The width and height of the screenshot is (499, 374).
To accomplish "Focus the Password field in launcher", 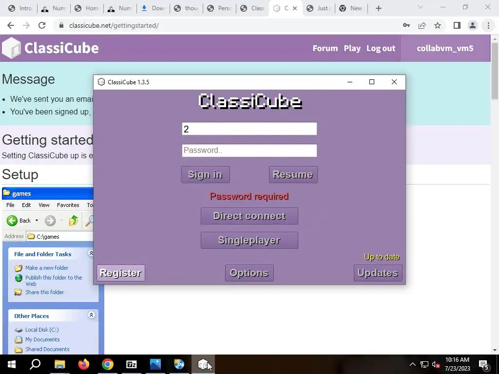I will pyautogui.click(x=249, y=150).
